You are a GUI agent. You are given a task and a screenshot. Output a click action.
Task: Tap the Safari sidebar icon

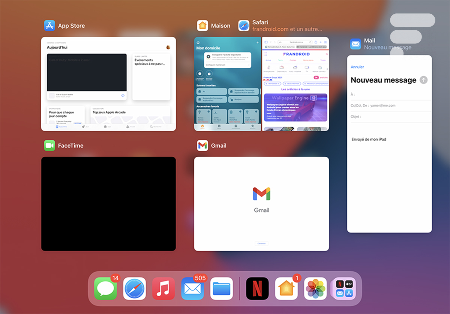point(266,42)
